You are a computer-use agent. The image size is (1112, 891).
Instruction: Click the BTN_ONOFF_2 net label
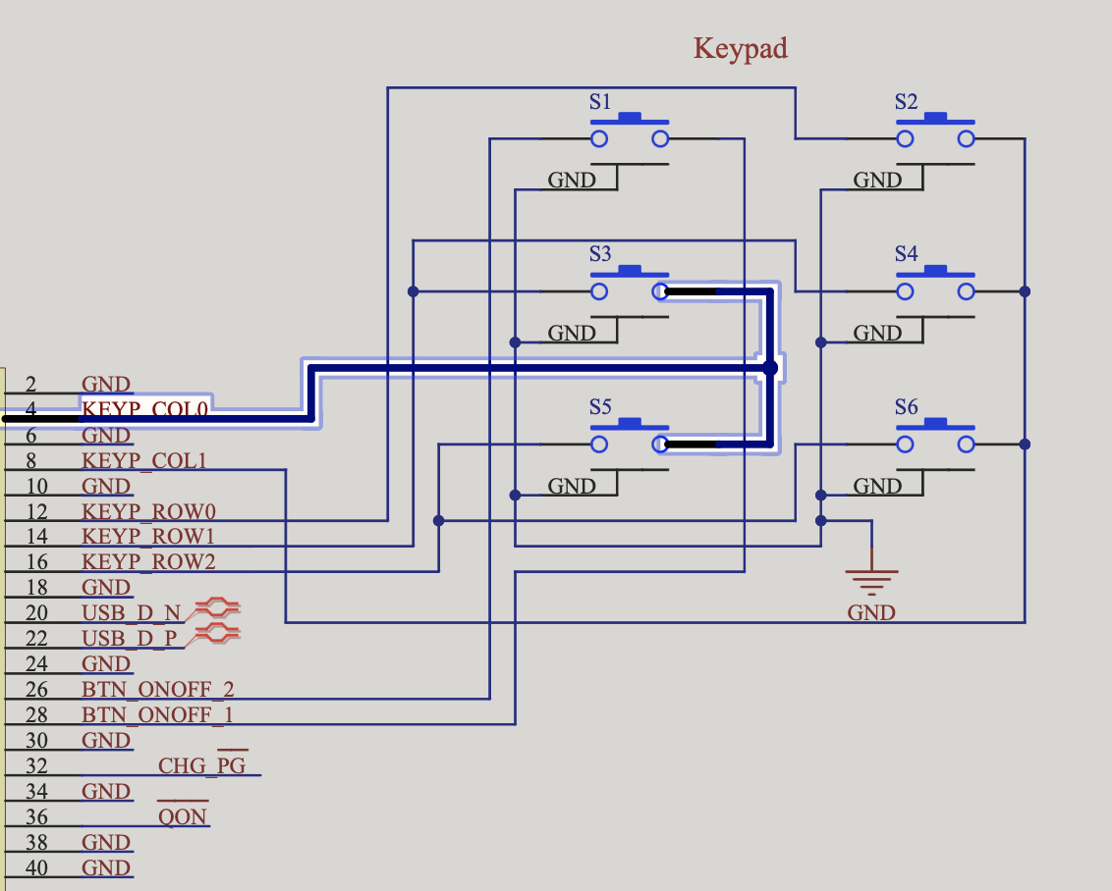[x=157, y=689]
